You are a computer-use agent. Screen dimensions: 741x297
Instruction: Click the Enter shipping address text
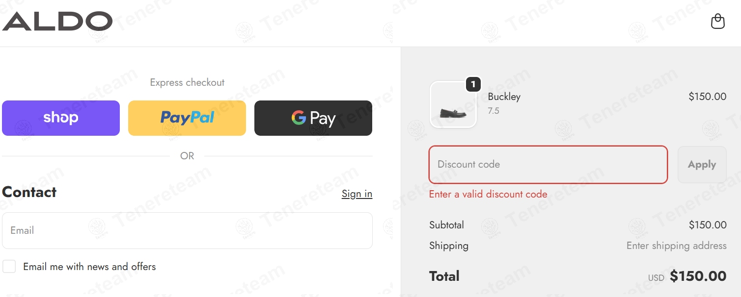676,246
